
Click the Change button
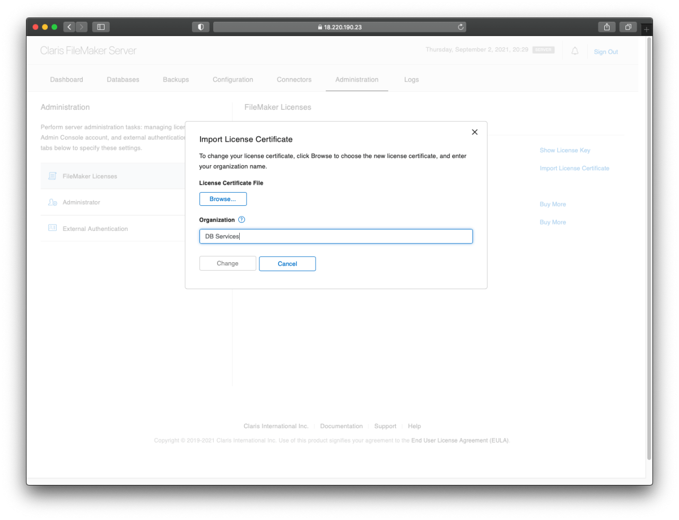[228, 263]
